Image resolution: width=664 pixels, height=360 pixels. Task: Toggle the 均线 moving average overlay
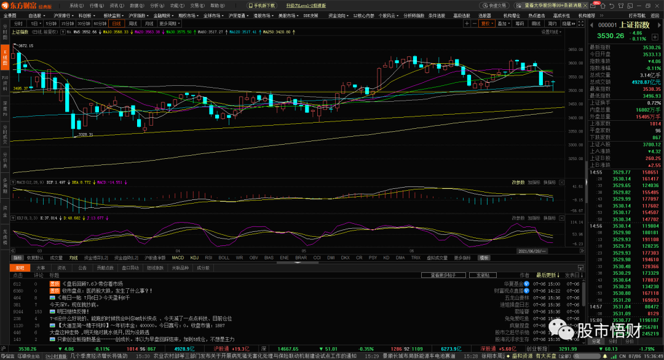(73, 258)
